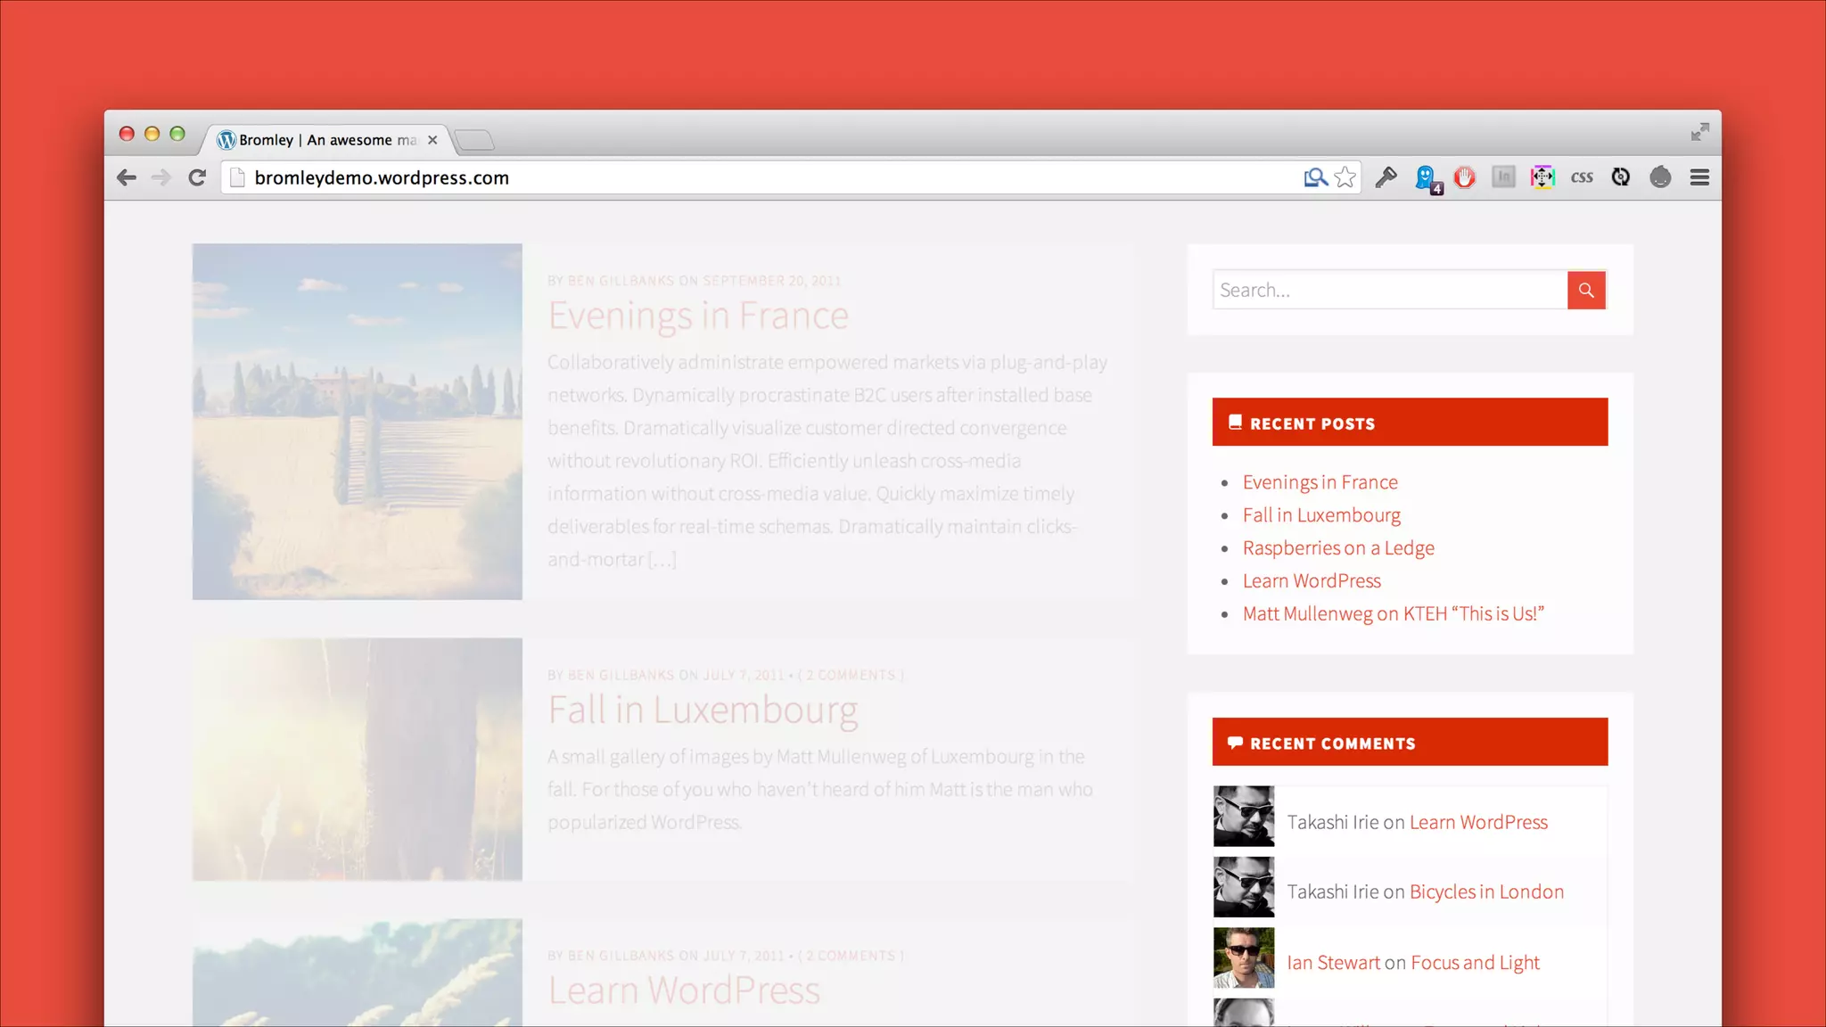This screenshot has width=1826, height=1027.
Task: Open a new empty tab
Action: 473,140
